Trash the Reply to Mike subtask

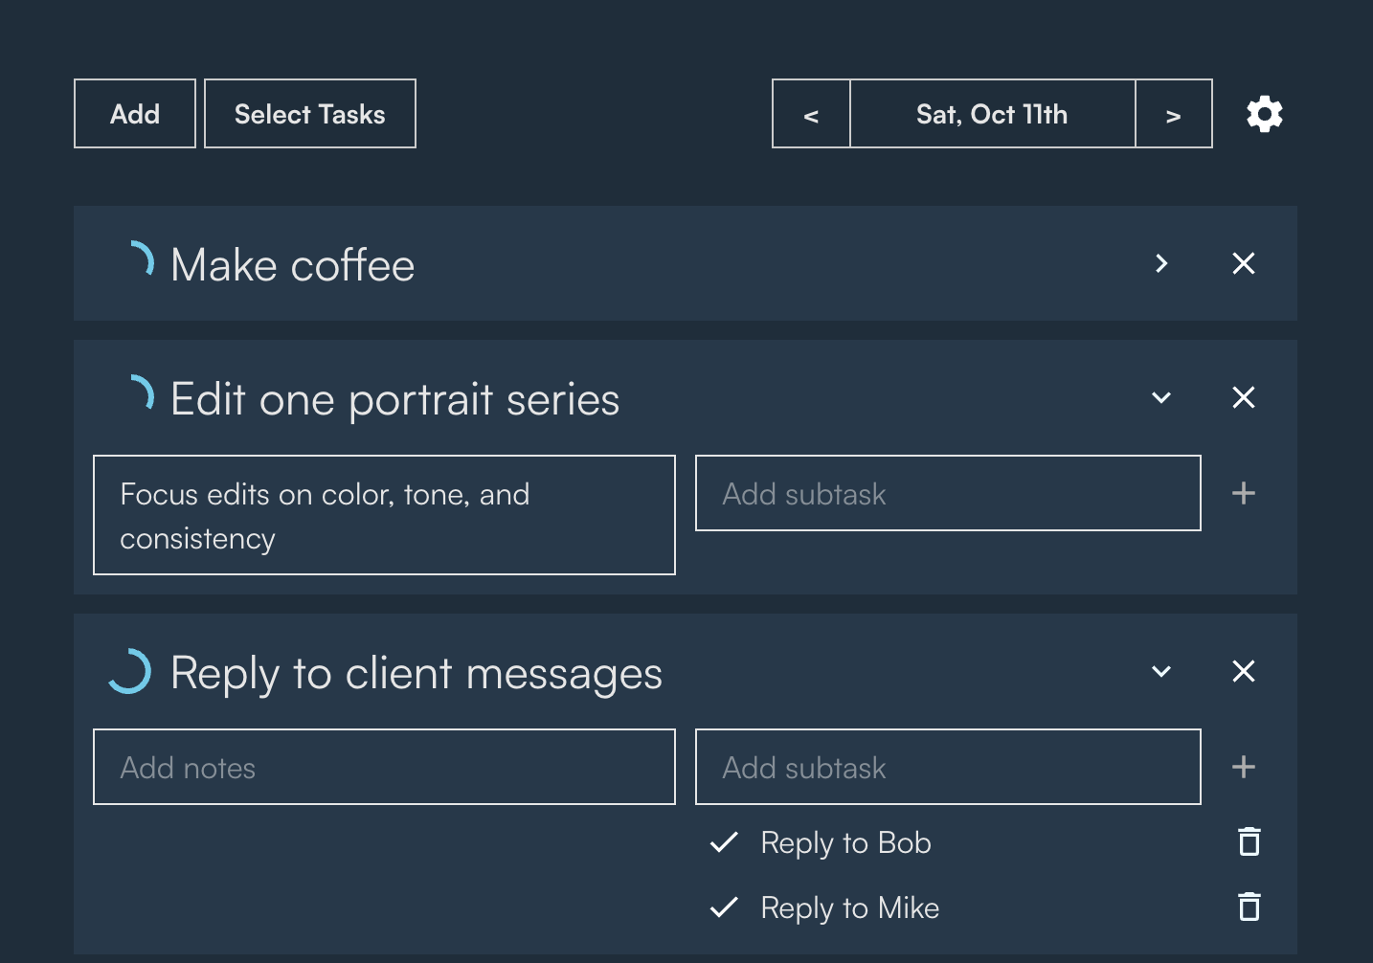click(1249, 907)
